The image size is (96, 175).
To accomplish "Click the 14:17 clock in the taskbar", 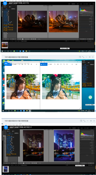I will [89, 51].
